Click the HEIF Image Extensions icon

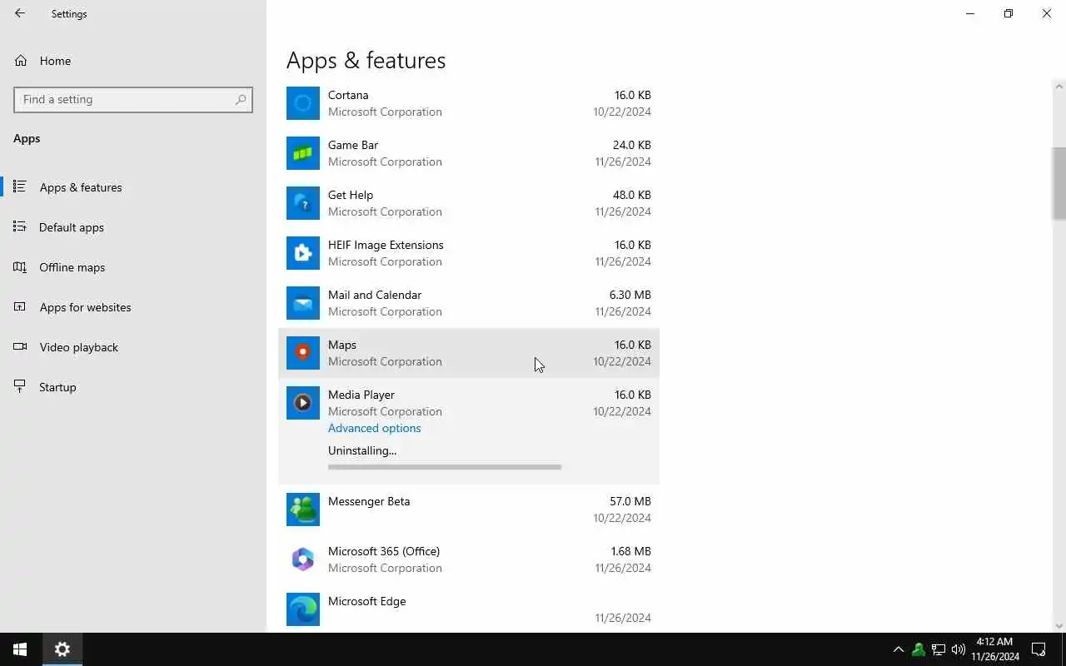[x=303, y=253]
